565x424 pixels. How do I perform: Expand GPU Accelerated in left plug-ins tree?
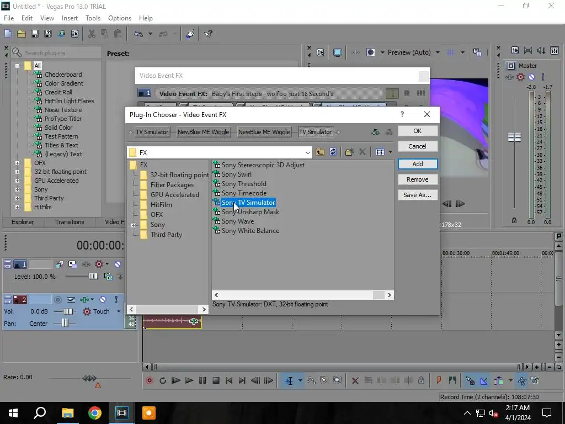point(17,181)
